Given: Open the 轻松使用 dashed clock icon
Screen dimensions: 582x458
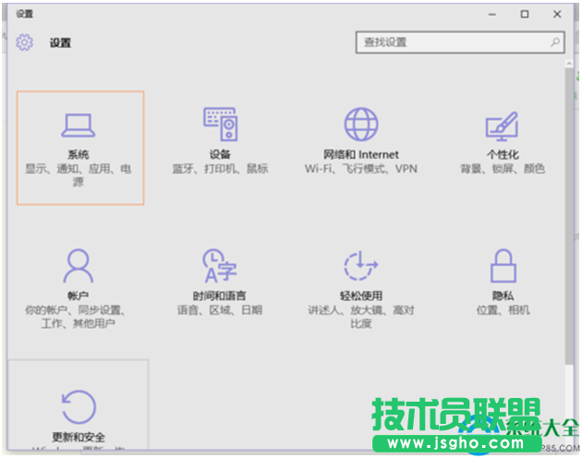Looking at the screenshot, I should point(361,266).
